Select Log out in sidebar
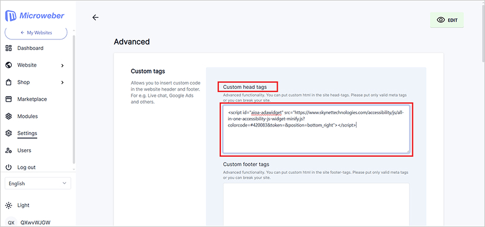Viewport: 485px width, 227px height. pyautogui.click(x=27, y=167)
